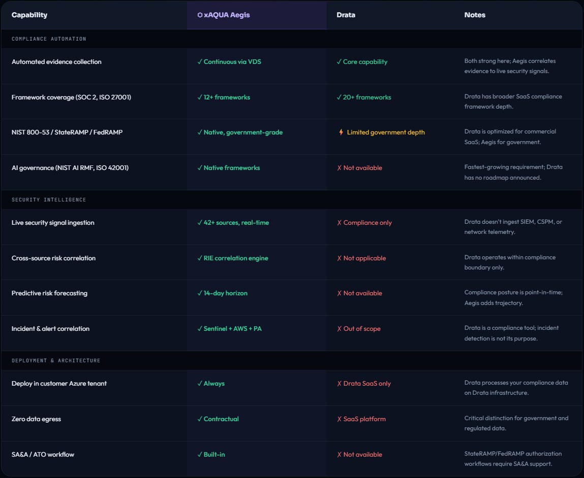Click the xAQUA Aegis hexagon logo icon
Viewport: 584px width, 478px height.
(x=200, y=15)
